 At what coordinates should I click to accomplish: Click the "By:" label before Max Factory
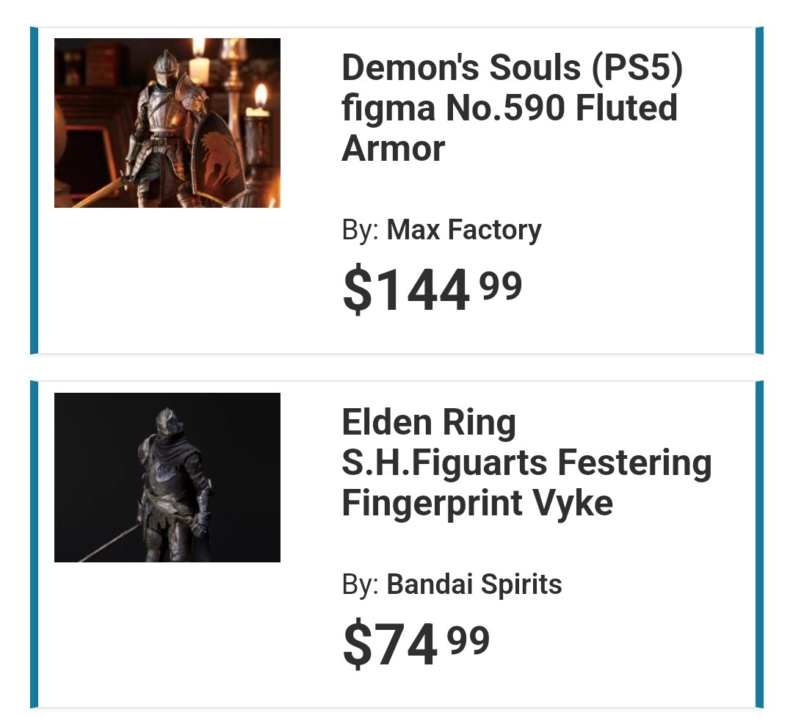[360, 230]
